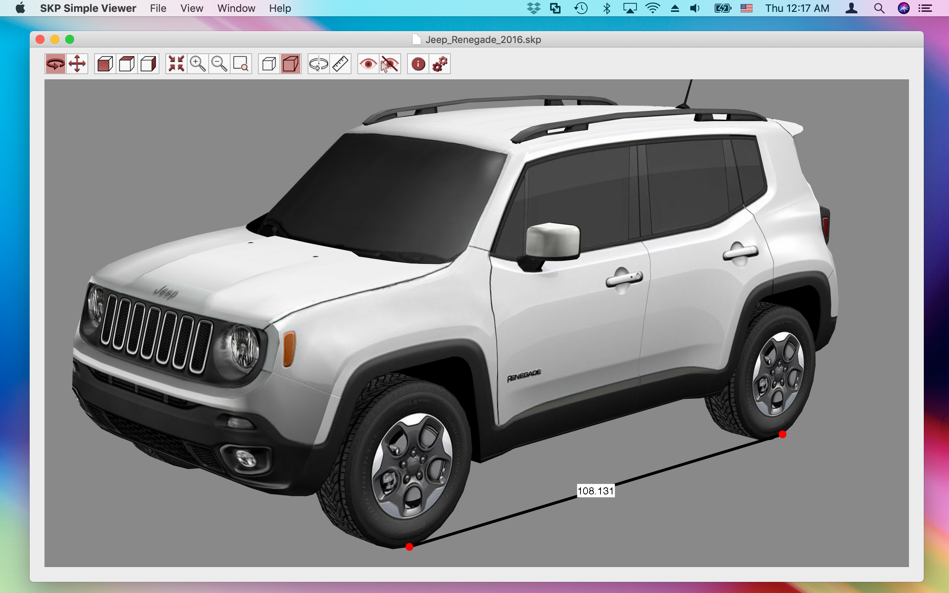Click the 108.131 measurement label
This screenshot has width=949, height=593.
[595, 491]
